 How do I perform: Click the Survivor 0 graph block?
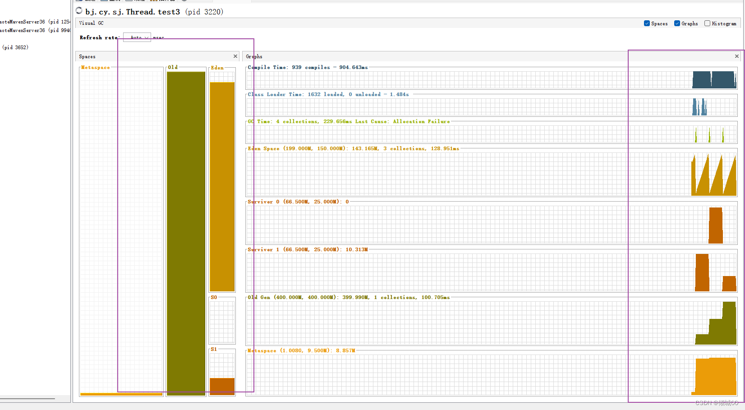pyautogui.click(x=716, y=226)
